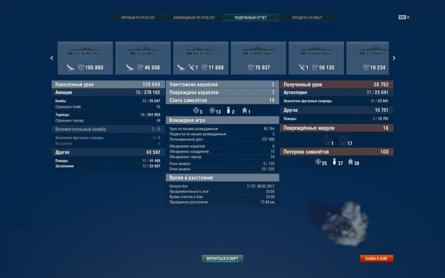Click the shot-down fighters icon showing 3
The image size is (445, 278).
click(x=196, y=110)
